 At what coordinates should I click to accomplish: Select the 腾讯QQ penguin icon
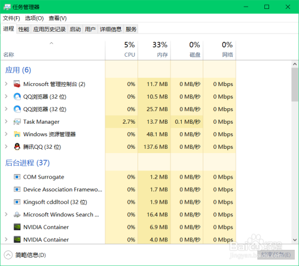[17, 147]
